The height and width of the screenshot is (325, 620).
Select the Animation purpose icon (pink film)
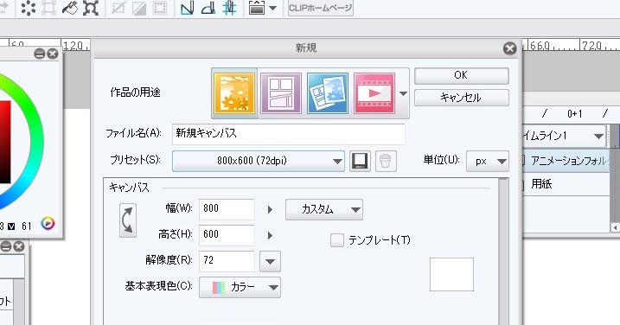coord(374,93)
